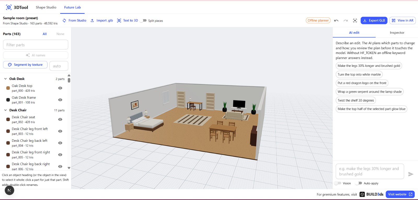Toggle visibility of Desk Chair seat
418x200 pixels.
60,120
